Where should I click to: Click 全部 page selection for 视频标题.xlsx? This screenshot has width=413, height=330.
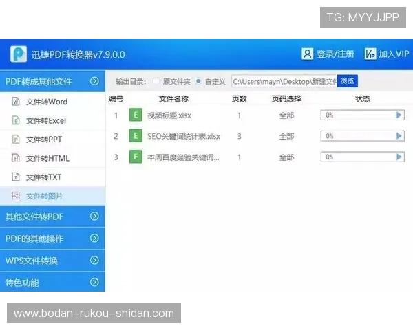pos(286,115)
